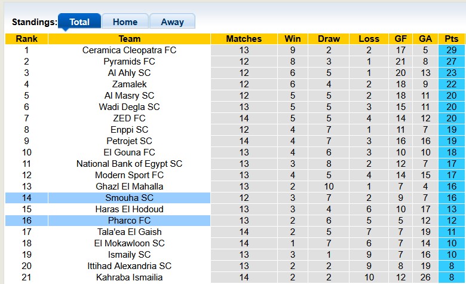Open Kahraba Ismailia team link
The image size is (466, 284).
129,277
